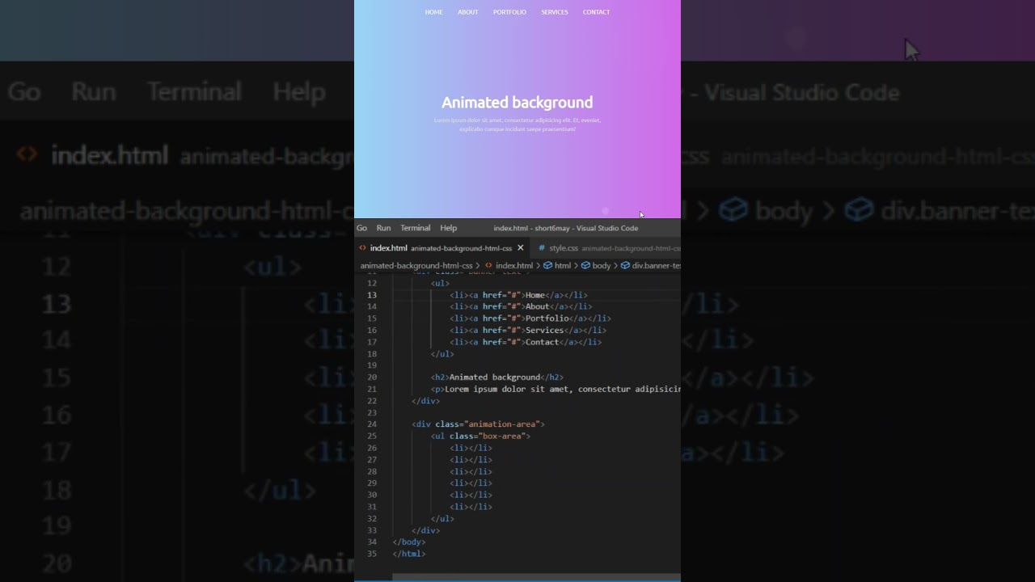Open the Run menu in VS Code
The height and width of the screenshot is (582, 1035).
pyautogui.click(x=383, y=228)
